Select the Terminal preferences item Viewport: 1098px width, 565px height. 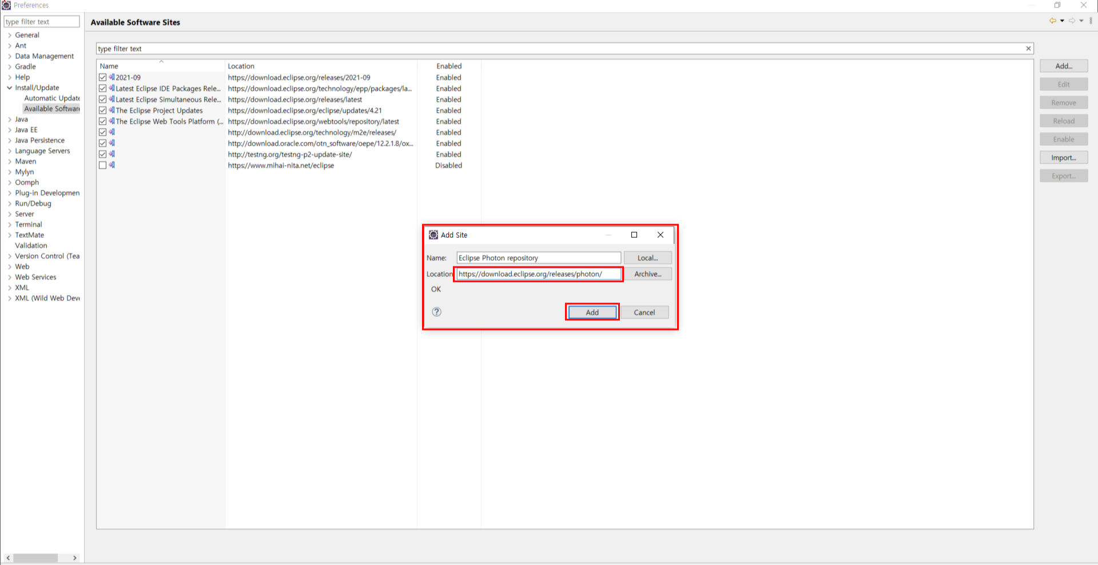[29, 224]
